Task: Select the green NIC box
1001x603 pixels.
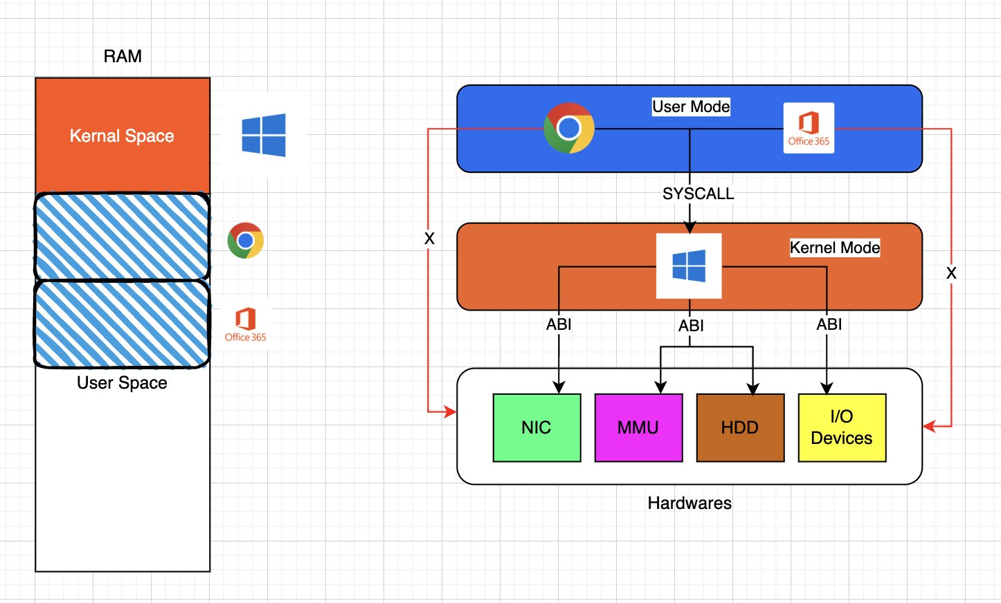Action: (536, 427)
